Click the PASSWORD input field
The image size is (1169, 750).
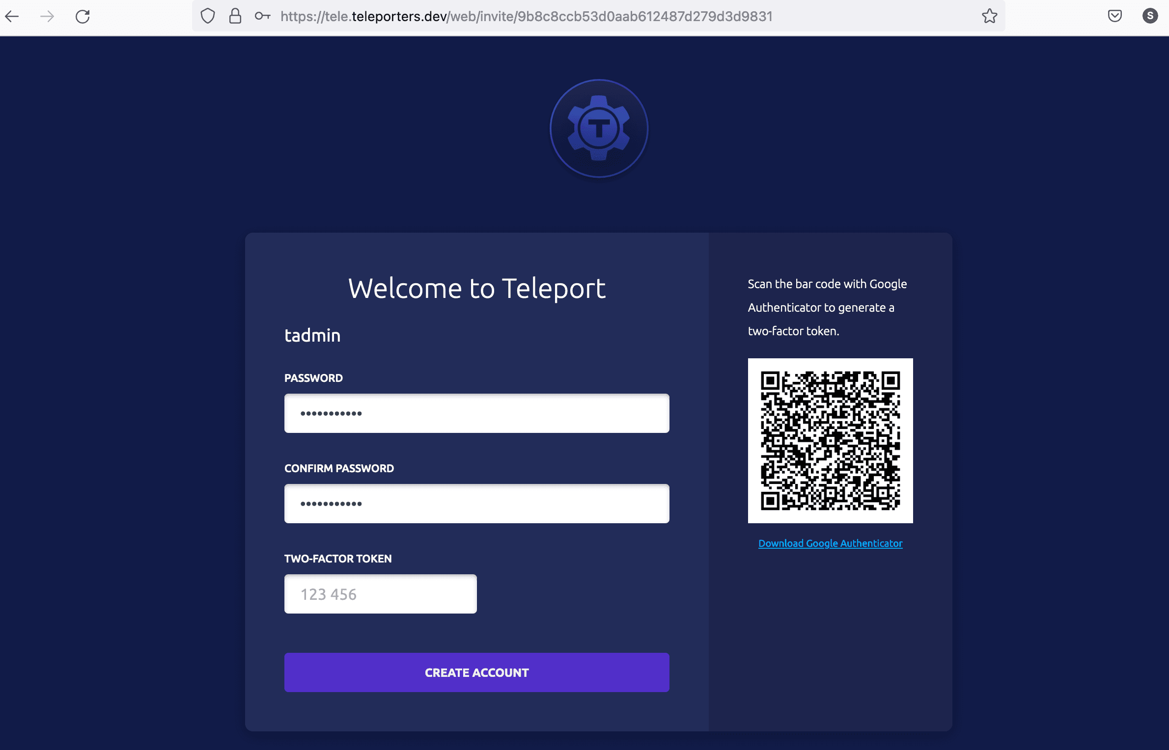point(476,413)
